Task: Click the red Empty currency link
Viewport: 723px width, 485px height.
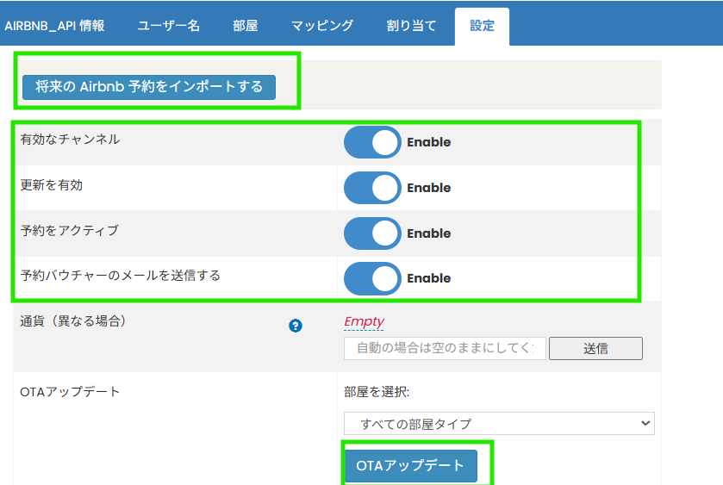Action: 364,321
